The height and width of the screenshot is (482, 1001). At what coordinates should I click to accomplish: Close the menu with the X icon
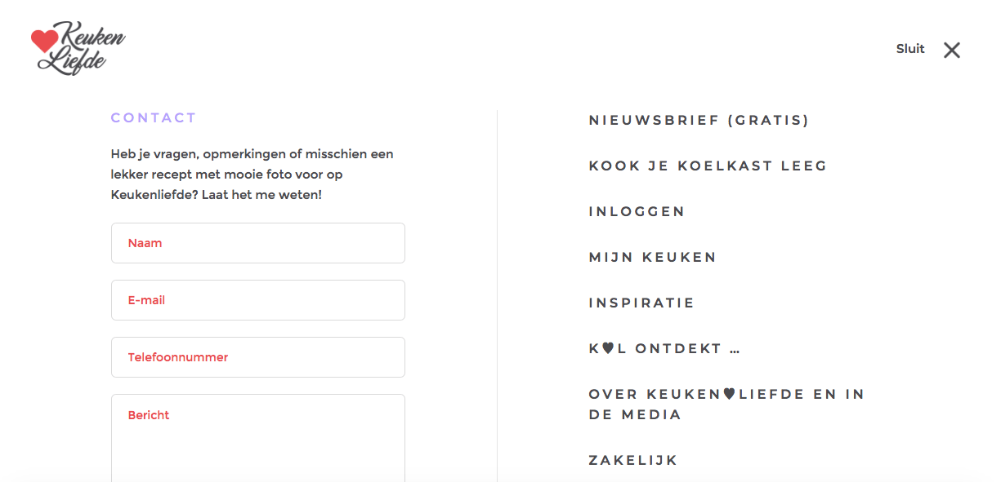[x=951, y=51]
